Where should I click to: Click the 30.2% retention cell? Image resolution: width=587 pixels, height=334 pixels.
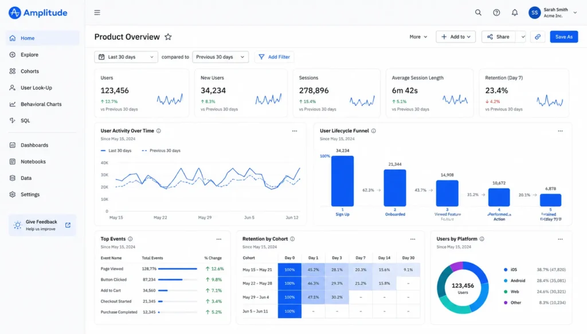(336, 297)
